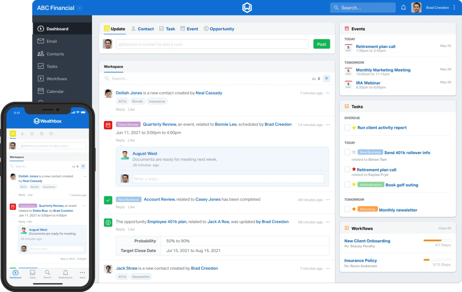Viewport: 462px width, 292px height.
Task: Check the Send 401k rollover info task
Action: [347, 153]
